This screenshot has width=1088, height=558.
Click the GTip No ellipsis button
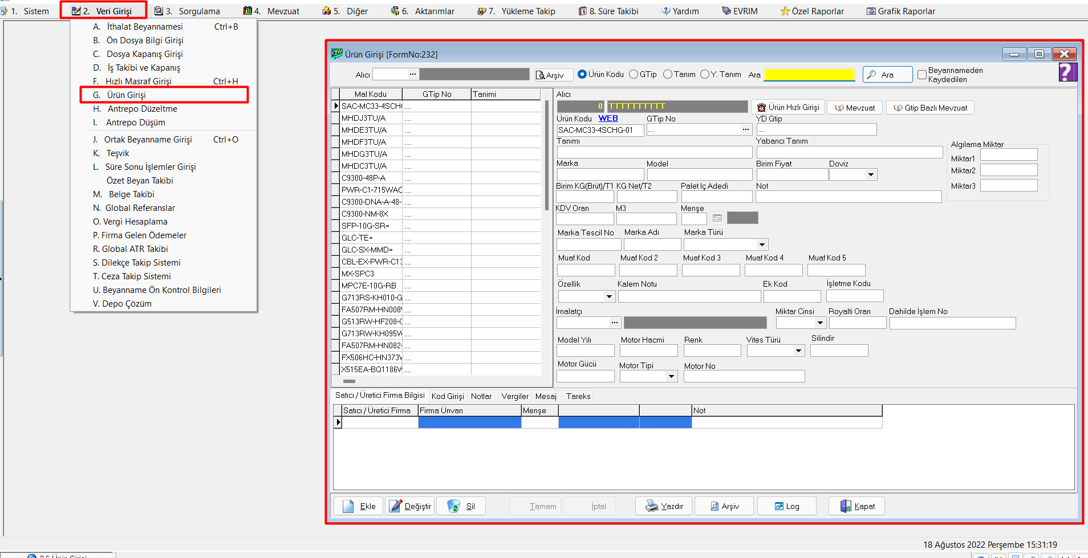click(x=745, y=130)
